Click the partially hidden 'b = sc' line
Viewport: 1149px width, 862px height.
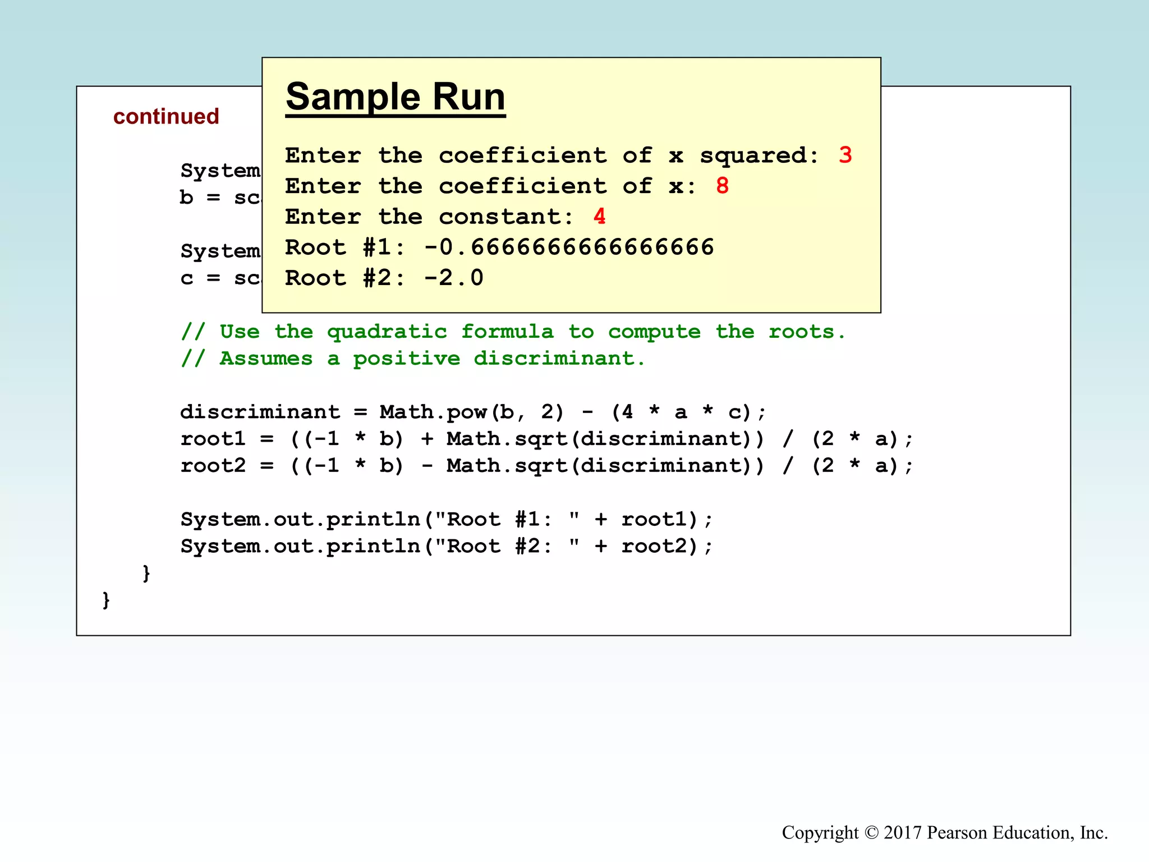(x=220, y=198)
